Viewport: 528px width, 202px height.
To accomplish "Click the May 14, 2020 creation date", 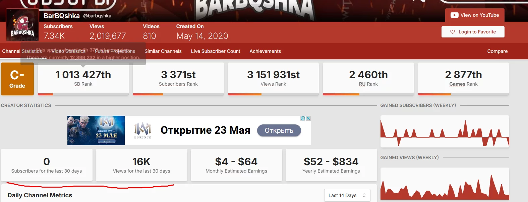I will click(x=202, y=36).
